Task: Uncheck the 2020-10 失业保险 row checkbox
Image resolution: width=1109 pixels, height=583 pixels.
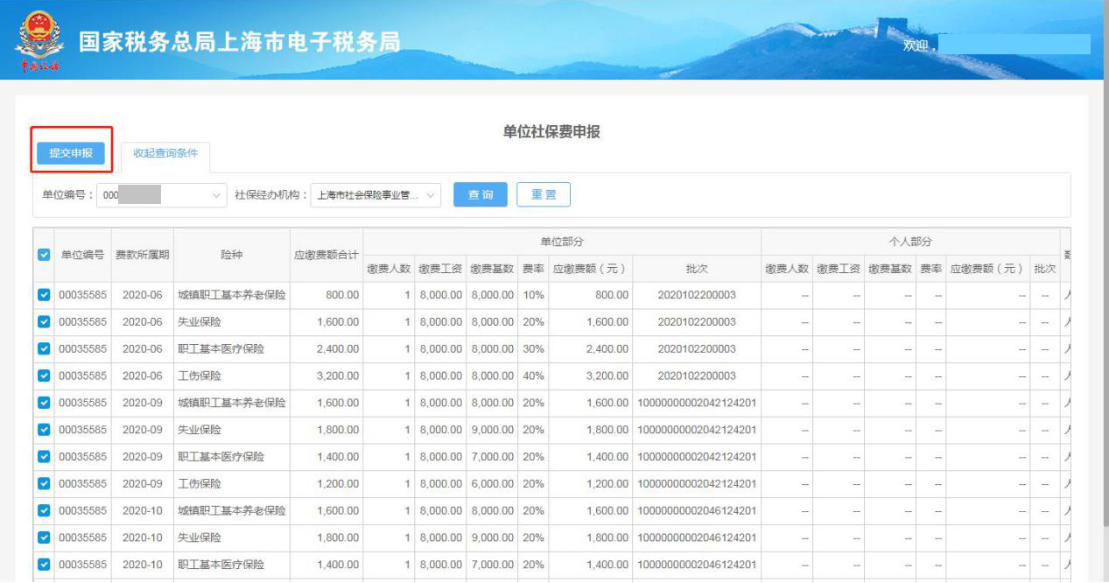Action: (44, 537)
